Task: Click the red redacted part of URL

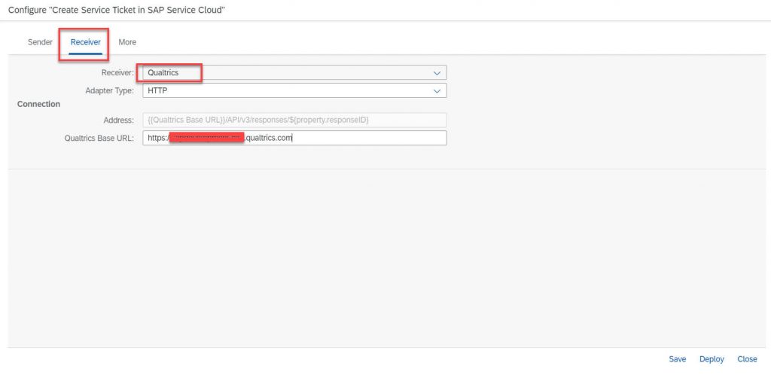Action: click(206, 138)
